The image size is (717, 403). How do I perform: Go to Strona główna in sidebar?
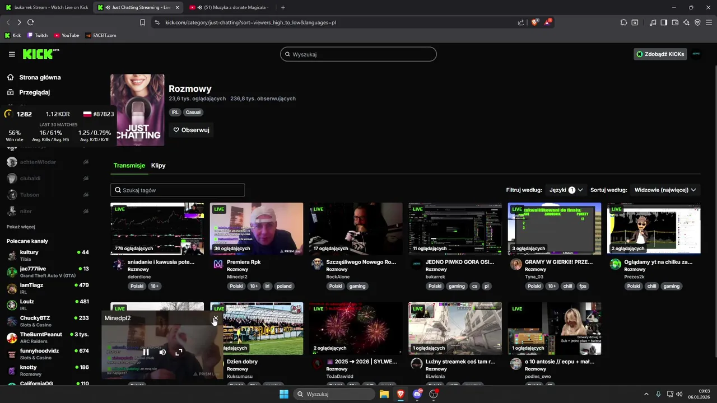(x=34, y=77)
